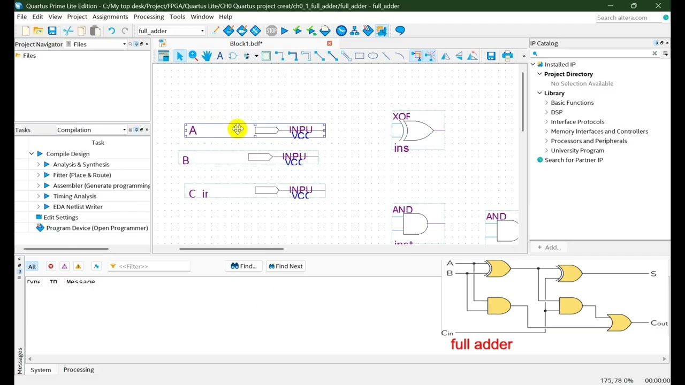Open the Timing Analyzer clock icon
This screenshot has height=385, width=685.
coord(341,30)
